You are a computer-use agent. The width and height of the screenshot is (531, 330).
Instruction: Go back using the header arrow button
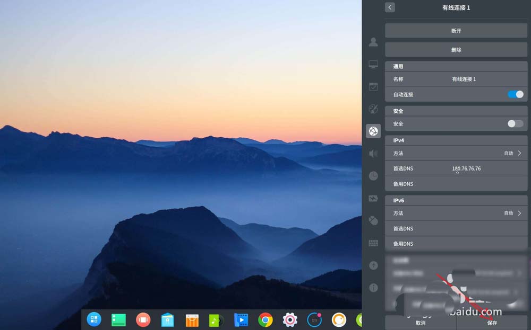click(x=390, y=7)
